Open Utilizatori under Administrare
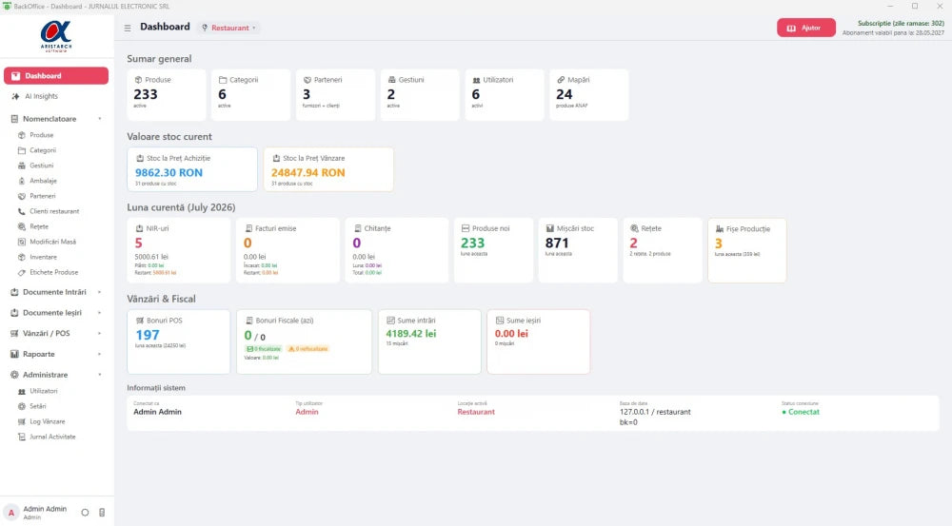The width and height of the screenshot is (952, 526). (x=43, y=391)
